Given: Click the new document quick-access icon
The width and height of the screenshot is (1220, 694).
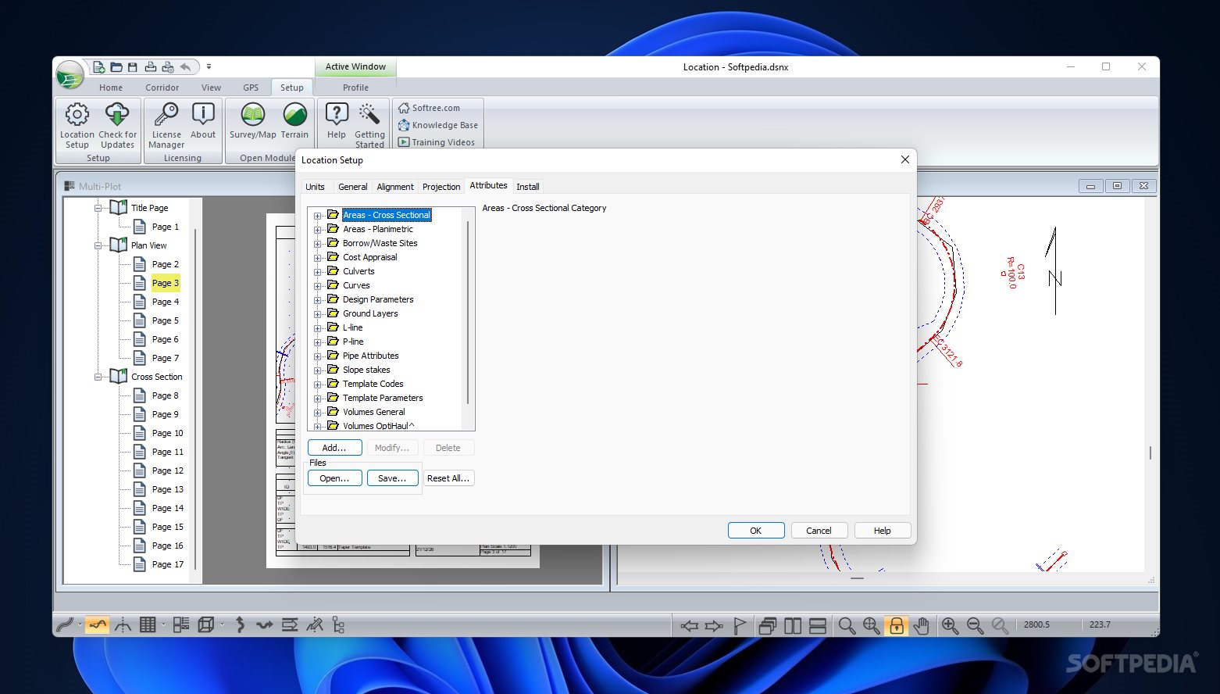Looking at the screenshot, I should click(x=99, y=67).
